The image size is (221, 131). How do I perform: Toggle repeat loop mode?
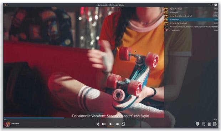tap(123, 124)
